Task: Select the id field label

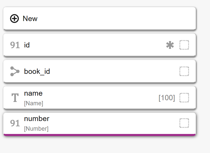Action: click(x=27, y=45)
